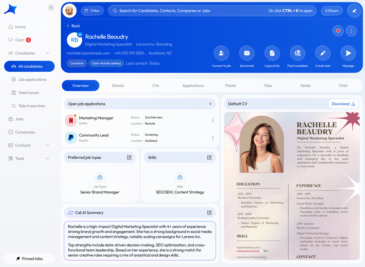Edit the Cali AI Summary
Viewport: 365px width, 267px height.
click(x=209, y=213)
